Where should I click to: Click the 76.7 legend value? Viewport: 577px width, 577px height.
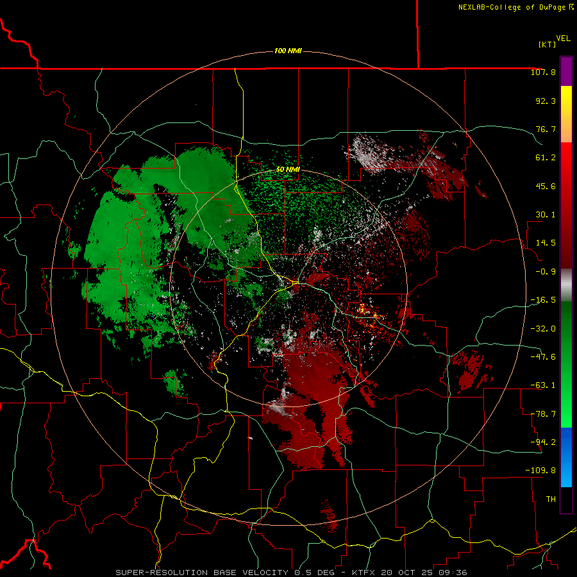coord(546,129)
